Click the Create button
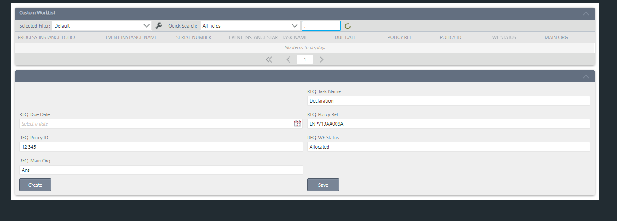Screen dimensions: 617x221 point(35,185)
